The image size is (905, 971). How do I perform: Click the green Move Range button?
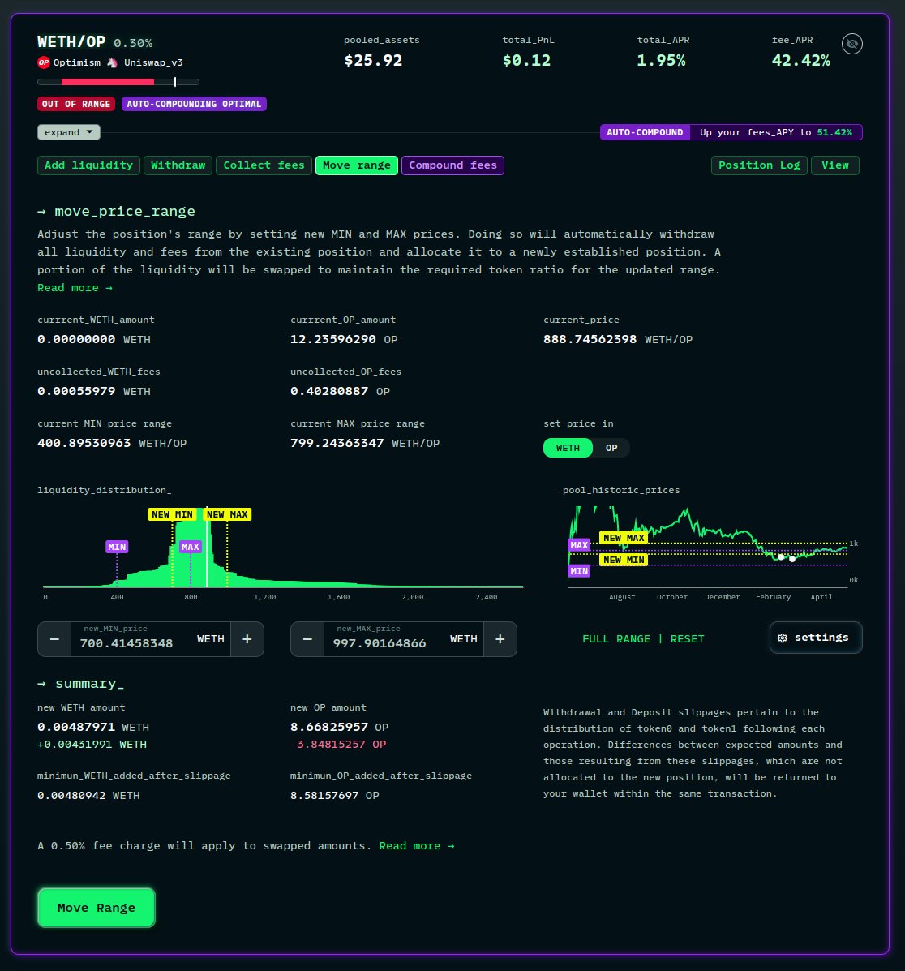point(96,908)
